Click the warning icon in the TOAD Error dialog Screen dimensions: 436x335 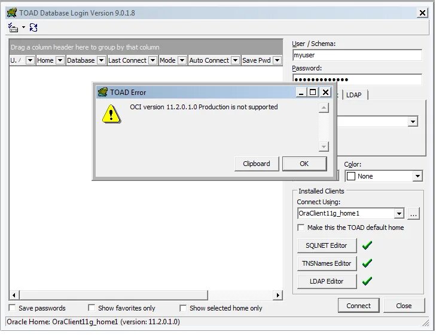(111, 114)
